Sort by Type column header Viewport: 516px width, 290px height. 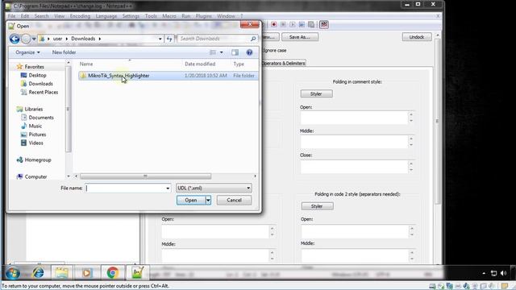coord(239,64)
